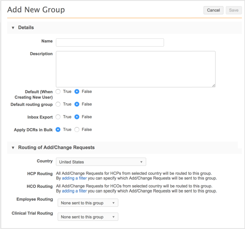This screenshot has width=245, height=229.
Task: Open the Country dropdown showing United States
Action: pos(101,162)
